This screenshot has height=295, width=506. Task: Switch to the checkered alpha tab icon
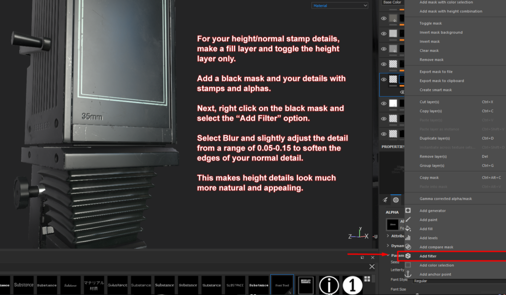(x=395, y=199)
